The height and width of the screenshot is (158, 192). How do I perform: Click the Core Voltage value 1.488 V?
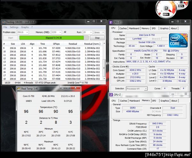(x=161, y=46)
